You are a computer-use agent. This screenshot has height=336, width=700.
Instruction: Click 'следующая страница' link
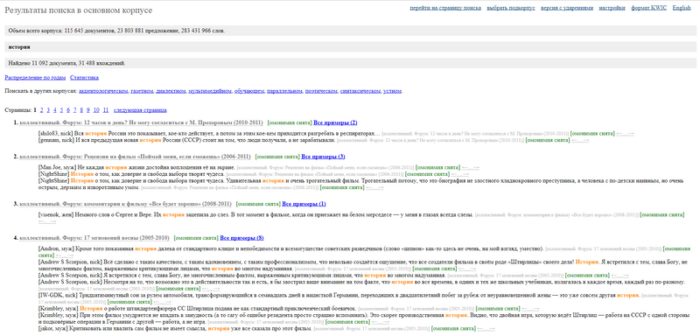click(140, 110)
